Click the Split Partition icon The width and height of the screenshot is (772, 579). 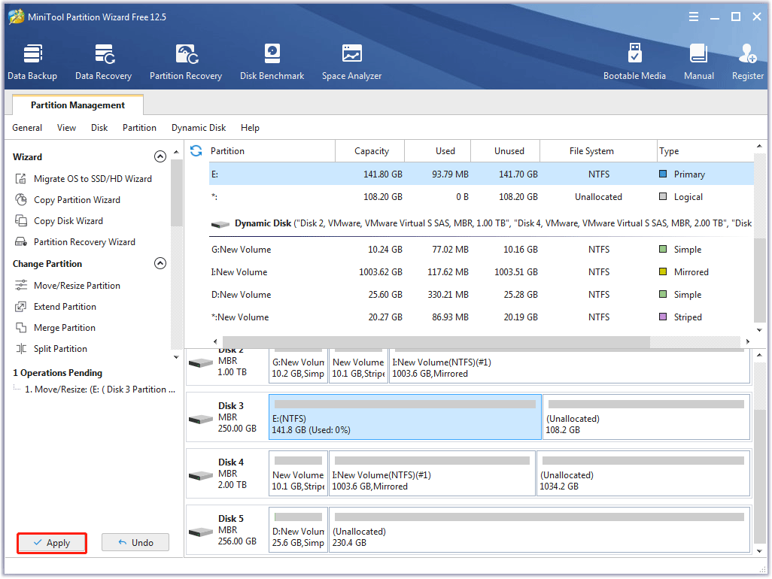click(x=20, y=349)
